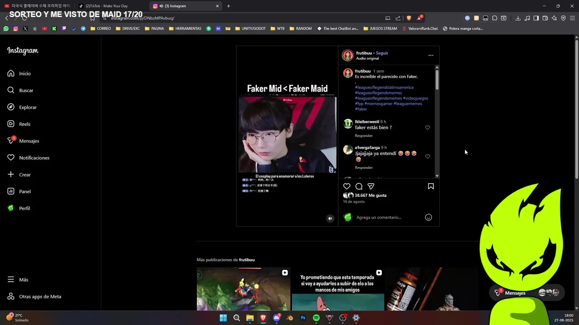Open 'Yo prometiendo que esta temporada' reel
The width and height of the screenshot is (579, 325).
(x=338, y=289)
